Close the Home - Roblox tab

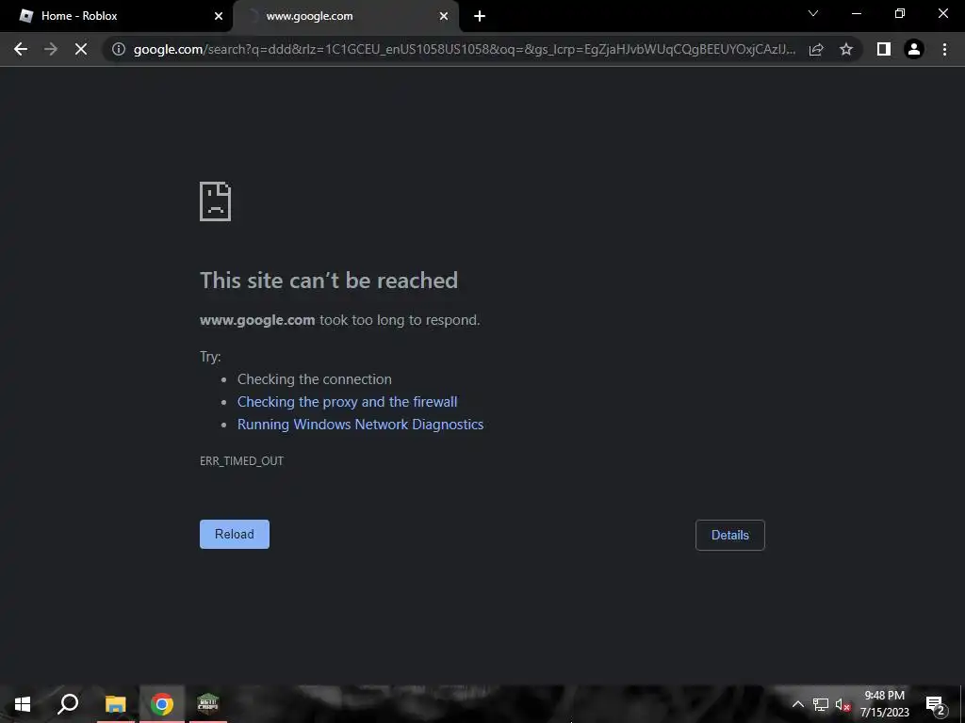(x=219, y=16)
